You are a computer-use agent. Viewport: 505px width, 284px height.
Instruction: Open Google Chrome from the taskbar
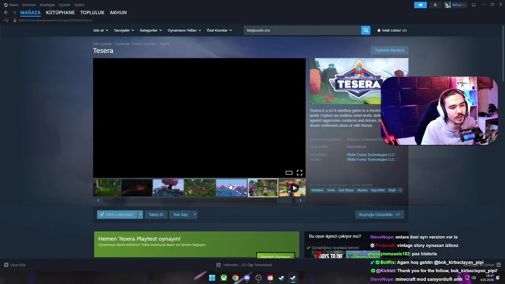[235, 278]
